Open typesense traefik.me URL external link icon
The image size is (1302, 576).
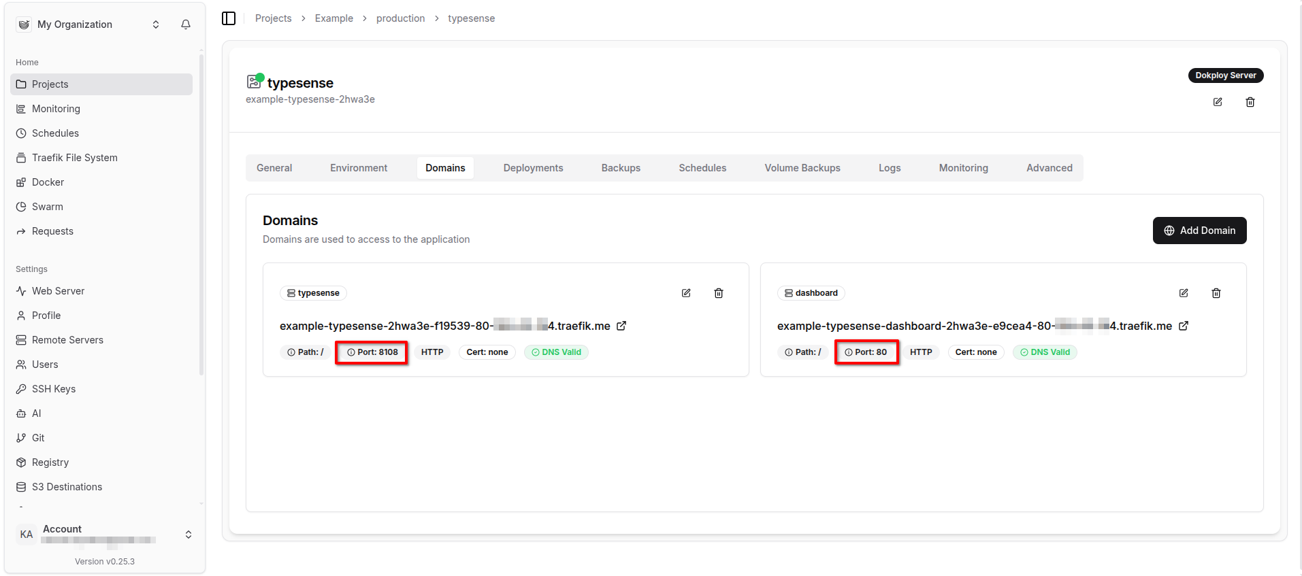[x=621, y=326]
